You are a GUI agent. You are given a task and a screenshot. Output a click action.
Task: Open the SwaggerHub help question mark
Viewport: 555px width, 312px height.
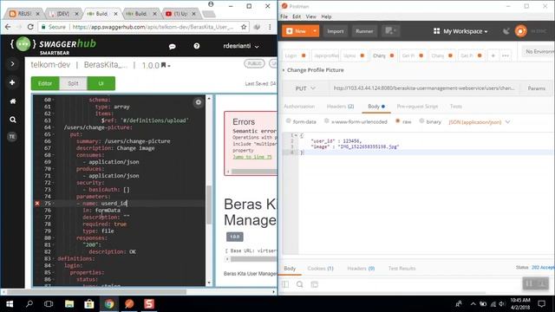tap(197, 46)
